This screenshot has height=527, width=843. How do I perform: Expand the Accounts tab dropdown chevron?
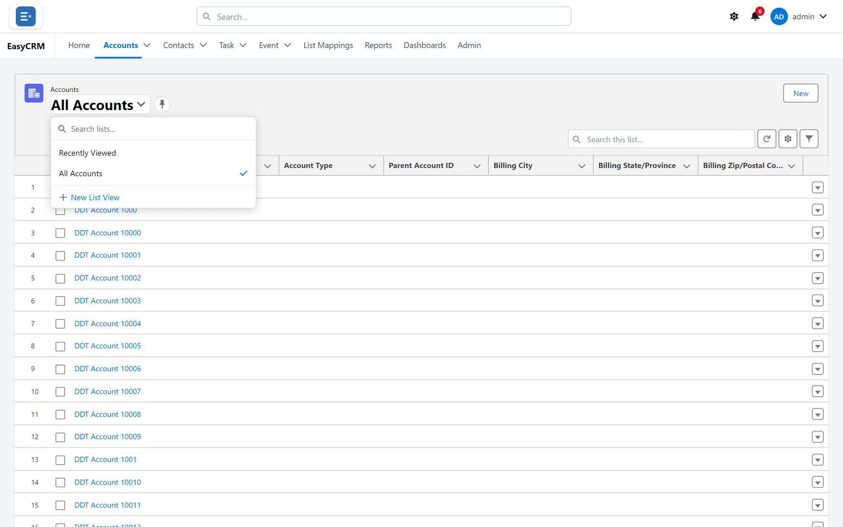[x=147, y=45]
